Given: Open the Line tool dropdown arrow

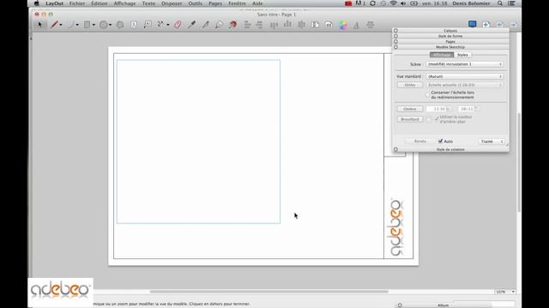Looking at the screenshot, I should pyautogui.click(x=61, y=25).
